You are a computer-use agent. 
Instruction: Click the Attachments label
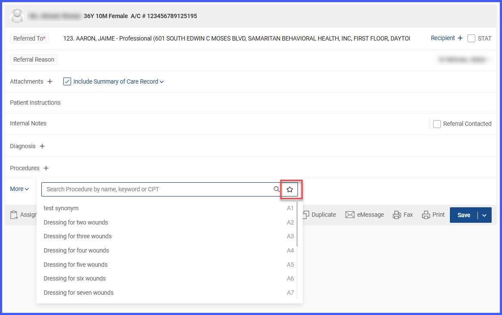[27, 81]
